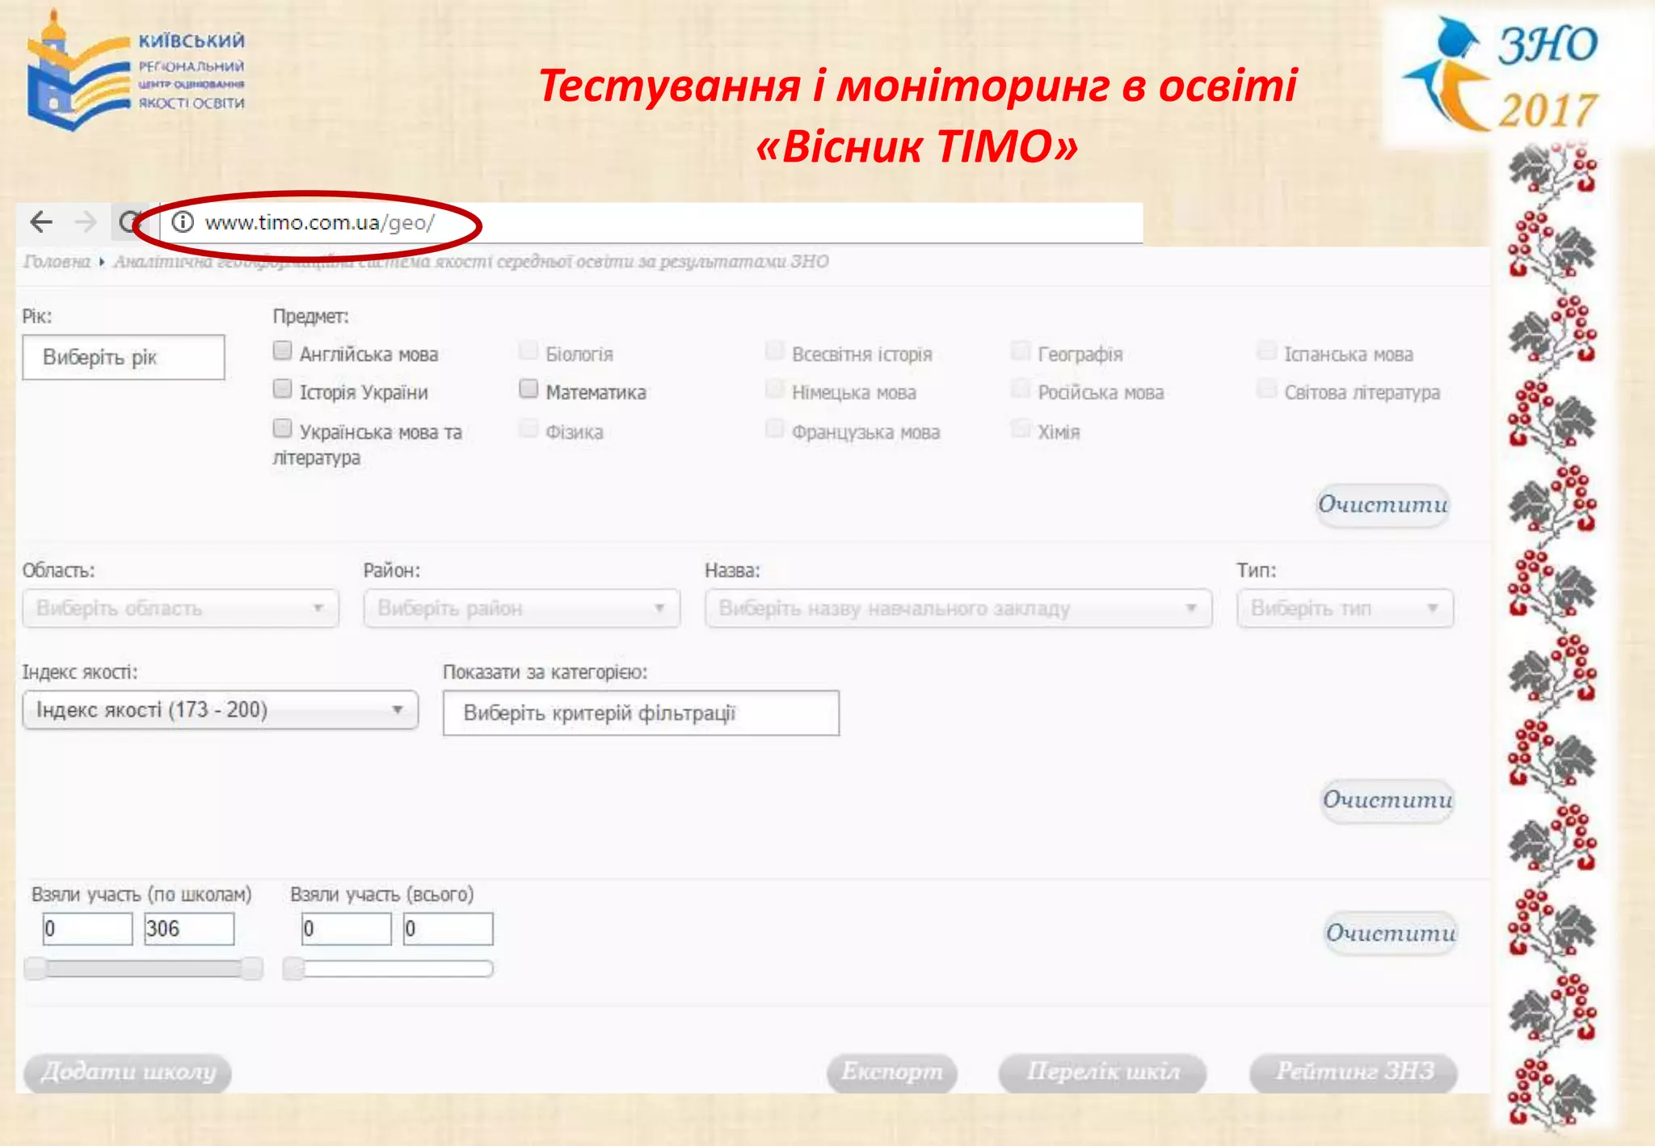1655x1146 pixels.
Task: Click the field containing 306
Action: point(189,929)
